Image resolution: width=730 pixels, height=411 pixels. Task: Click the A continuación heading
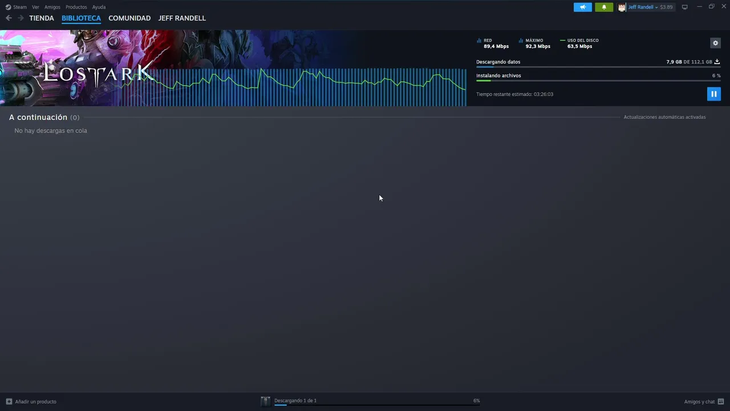[x=38, y=117]
